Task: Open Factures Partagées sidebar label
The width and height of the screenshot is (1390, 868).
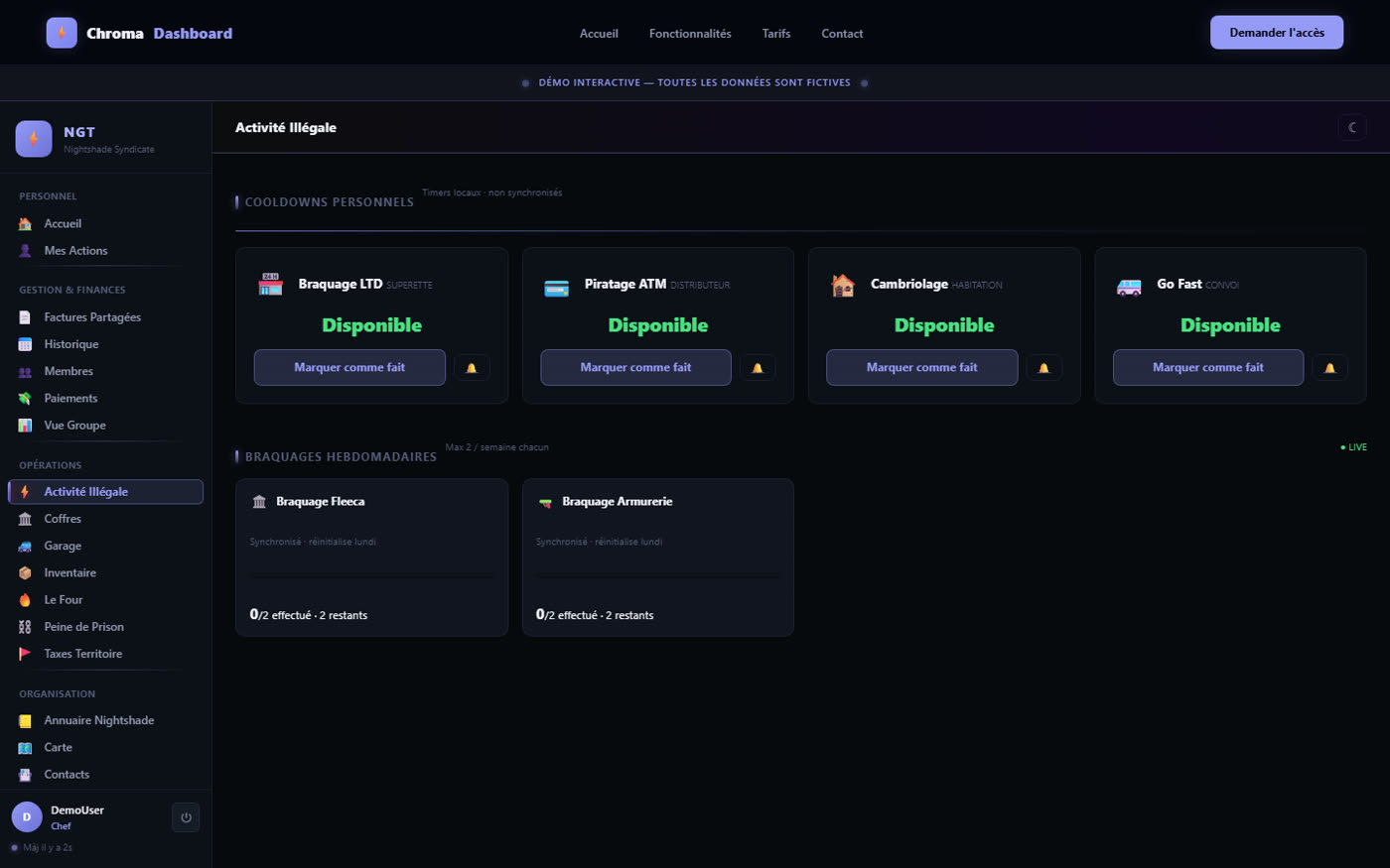Action: point(92,317)
